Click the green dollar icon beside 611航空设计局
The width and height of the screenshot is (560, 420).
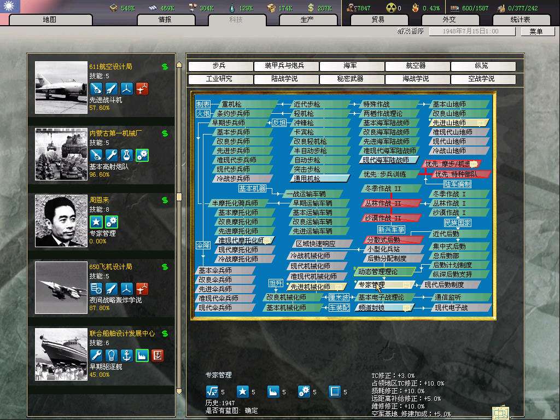(x=165, y=67)
